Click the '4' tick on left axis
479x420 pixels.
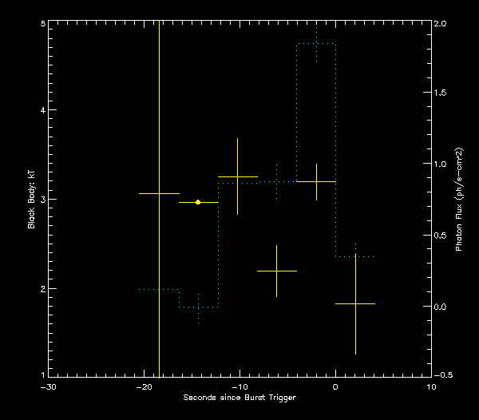point(42,110)
